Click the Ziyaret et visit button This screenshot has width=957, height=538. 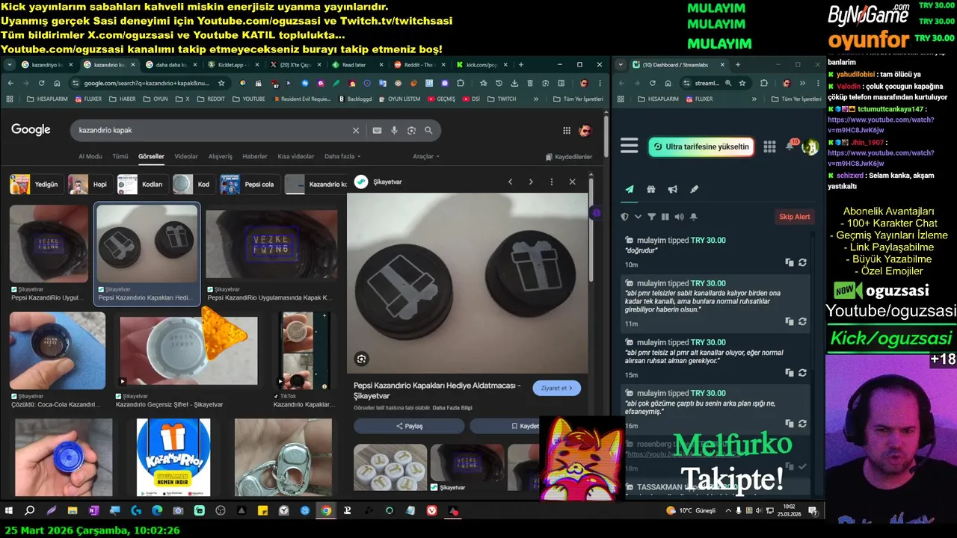[x=557, y=388]
